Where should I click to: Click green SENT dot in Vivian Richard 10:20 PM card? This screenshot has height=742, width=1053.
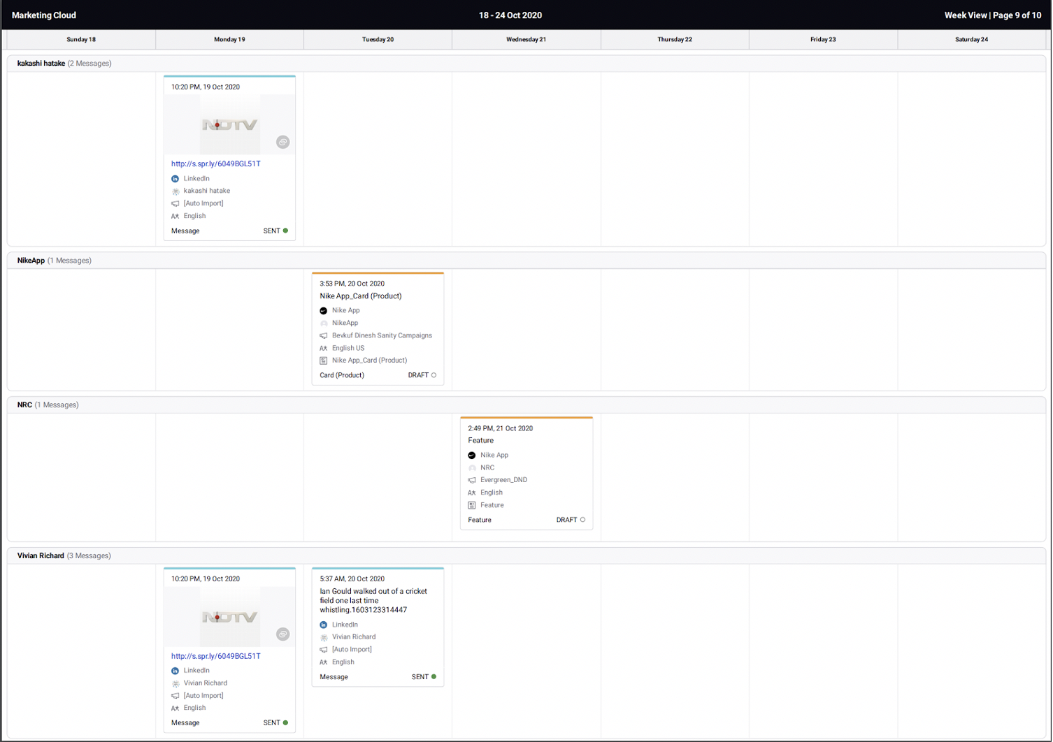(x=285, y=722)
